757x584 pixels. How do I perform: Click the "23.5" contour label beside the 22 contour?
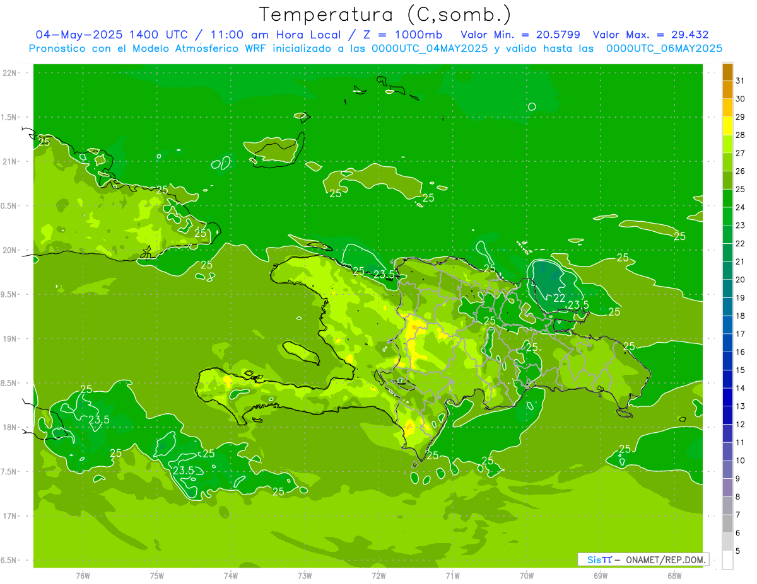[x=578, y=305]
